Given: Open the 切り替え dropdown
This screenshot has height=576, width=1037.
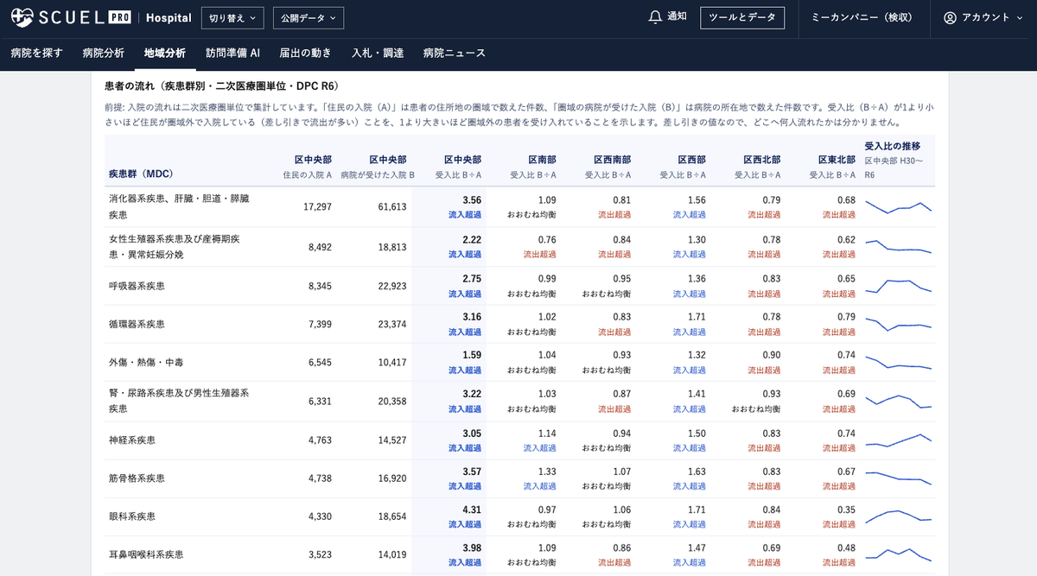Looking at the screenshot, I should 233,17.
